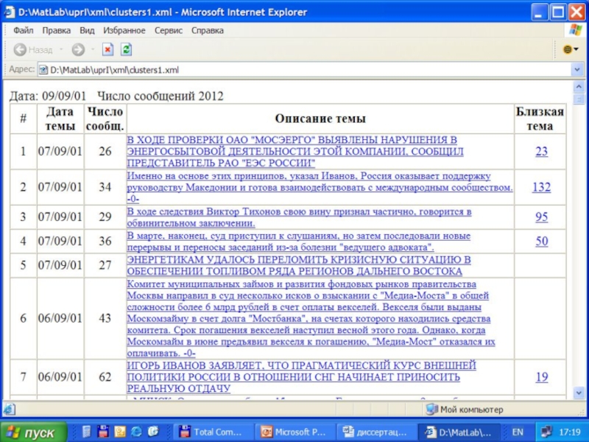The width and height of the screenshot is (589, 442).
Task: Open the Back button history dropdown arrow
Action: 60,50
